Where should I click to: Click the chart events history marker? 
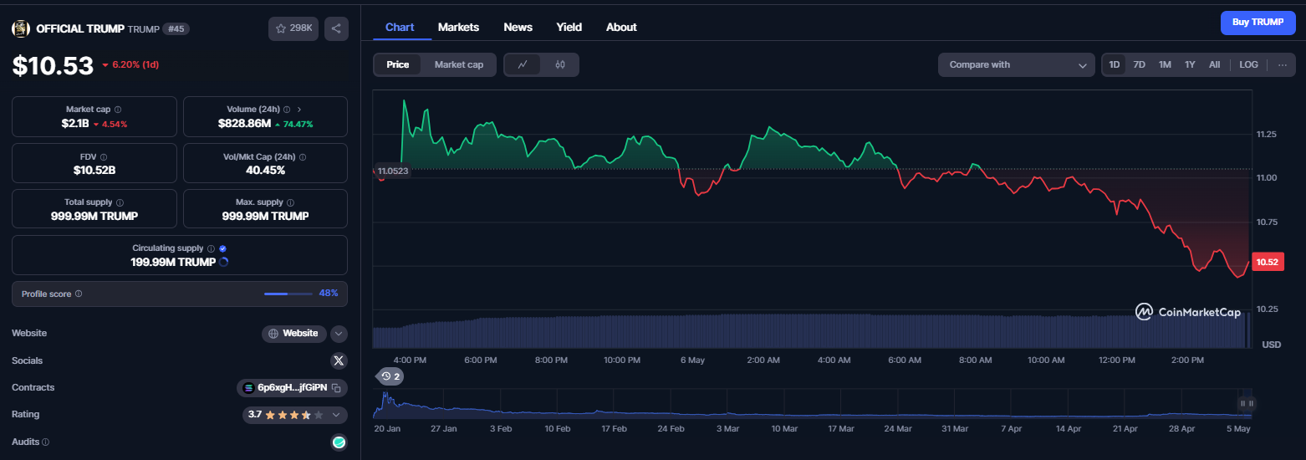tap(390, 376)
